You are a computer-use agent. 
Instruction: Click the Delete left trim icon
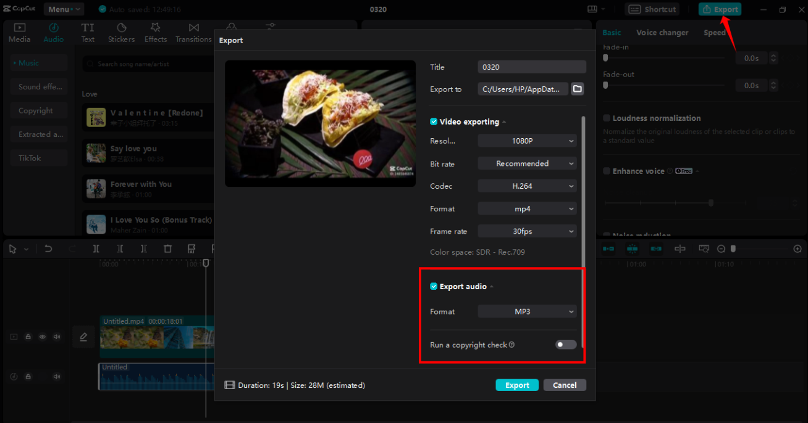[x=120, y=249]
